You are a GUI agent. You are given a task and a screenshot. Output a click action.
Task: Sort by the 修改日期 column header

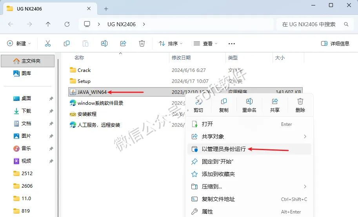[x=181, y=57]
